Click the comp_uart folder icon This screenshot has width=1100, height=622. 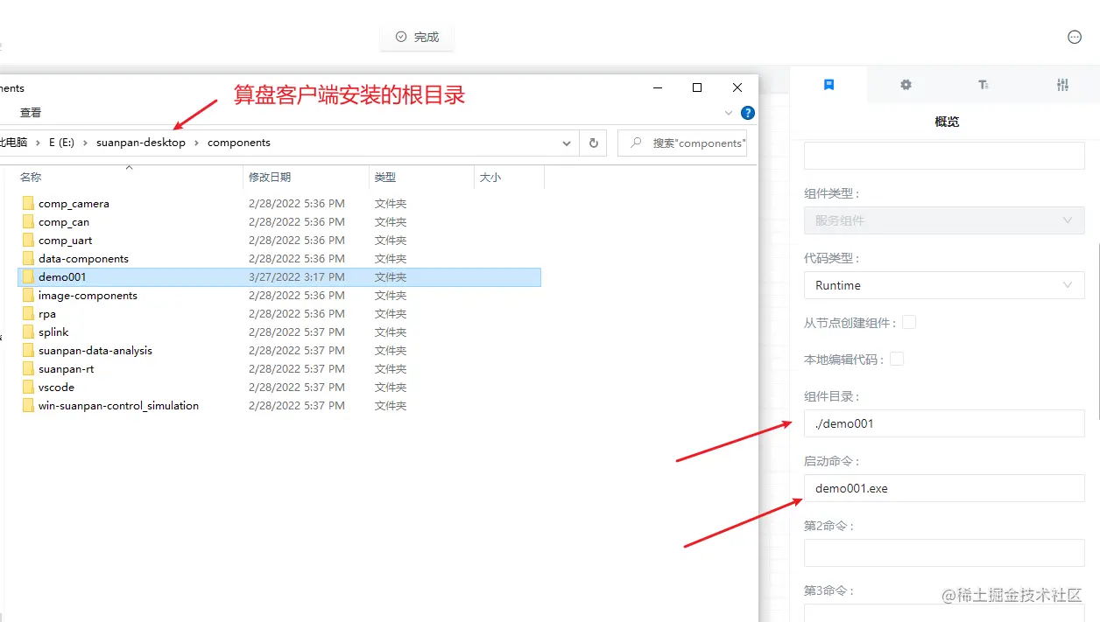click(x=29, y=241)
